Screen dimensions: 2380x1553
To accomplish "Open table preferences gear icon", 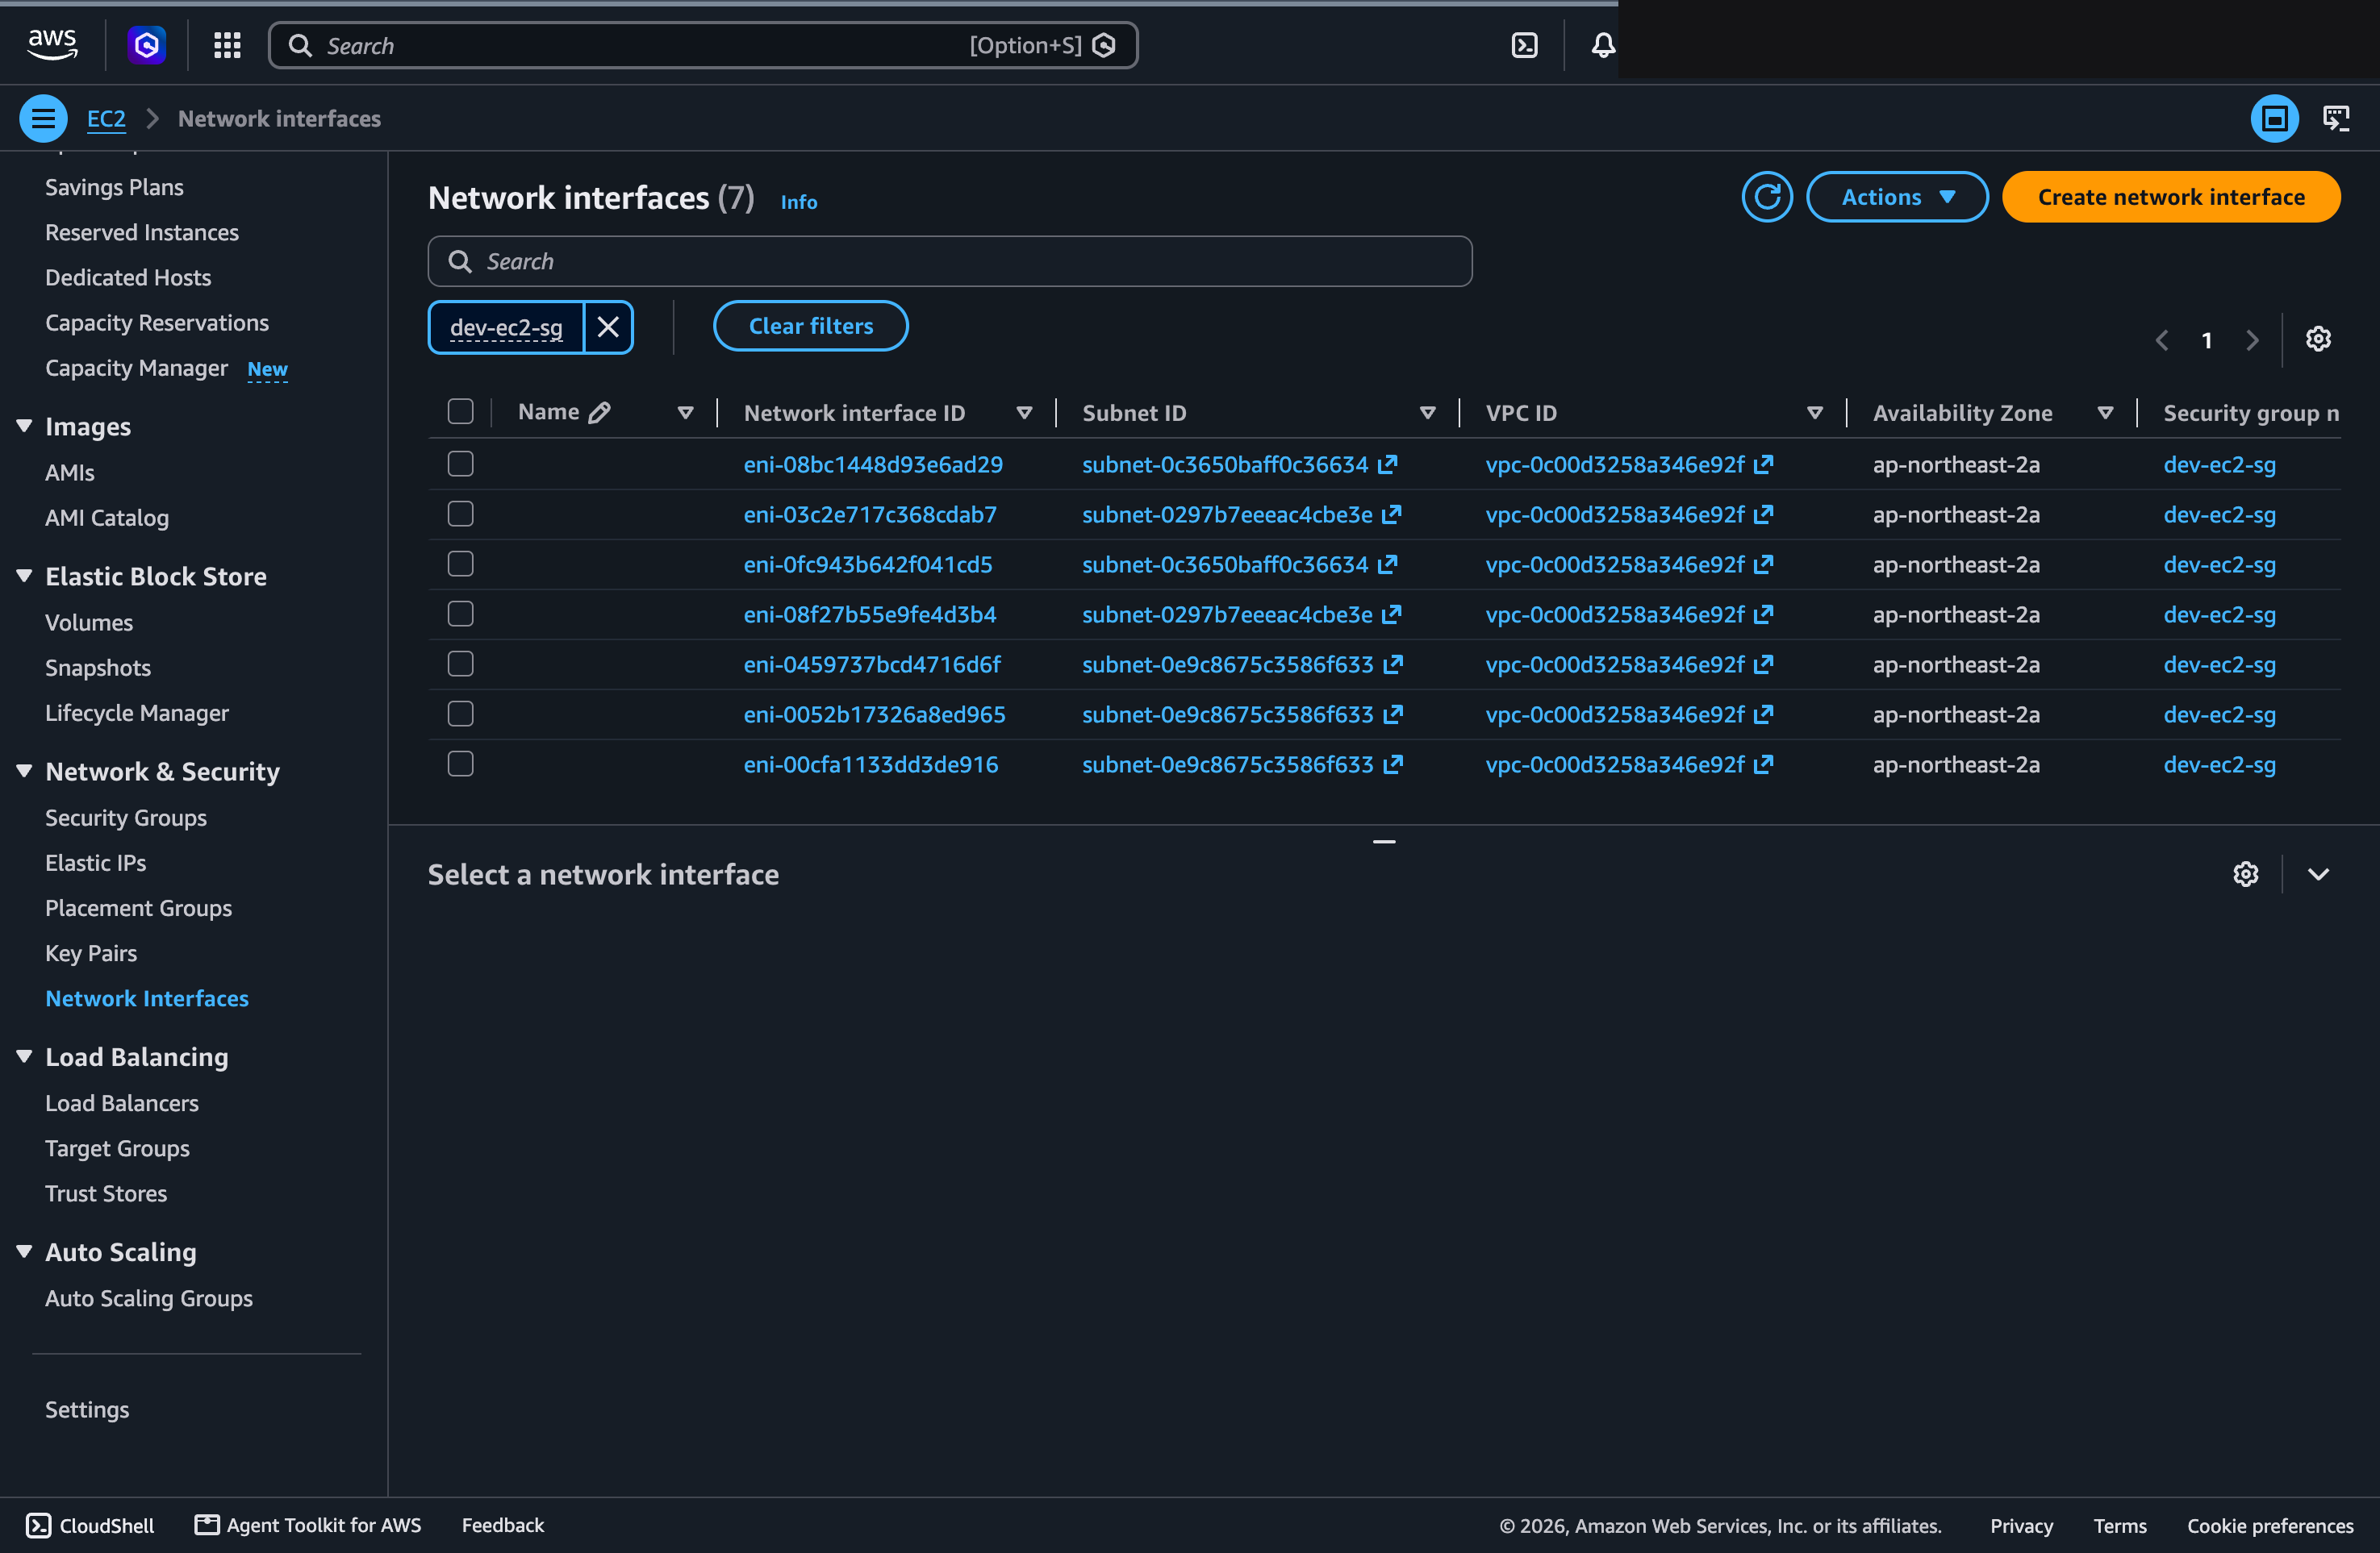I will pyautogui.click(x=2318, y=339).
